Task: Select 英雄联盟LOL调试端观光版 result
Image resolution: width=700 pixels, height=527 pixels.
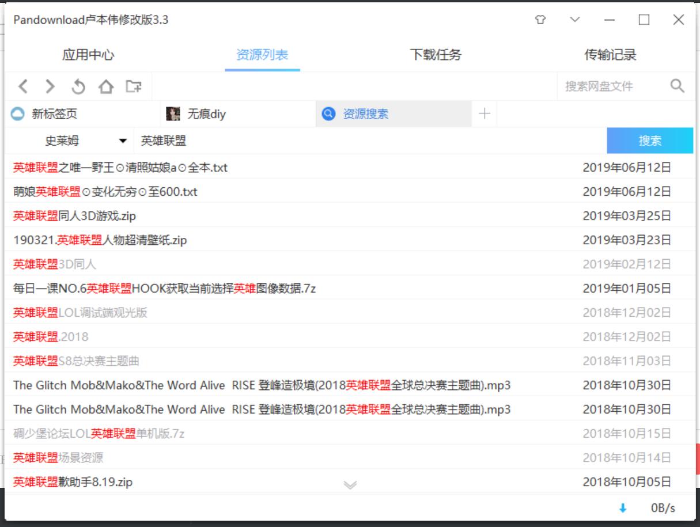Action: coord(349,313)
